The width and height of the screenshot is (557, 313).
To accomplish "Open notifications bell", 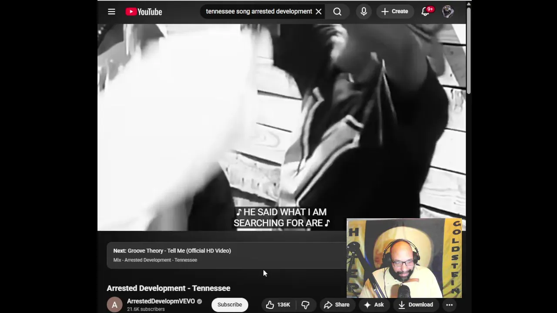I will [426, 11].
